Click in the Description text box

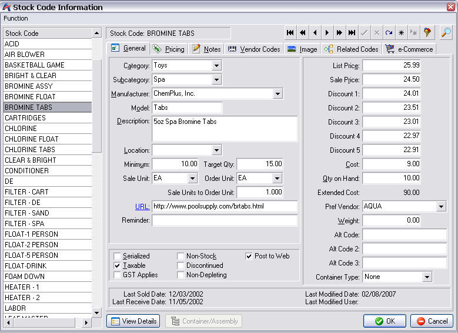point(225,129)
